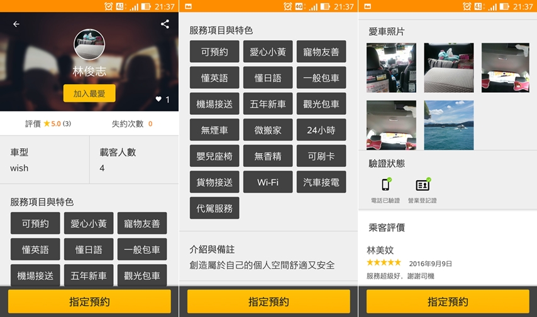Share the driver profile via share icon
537x317 pixels.
[x=165, y=24]
